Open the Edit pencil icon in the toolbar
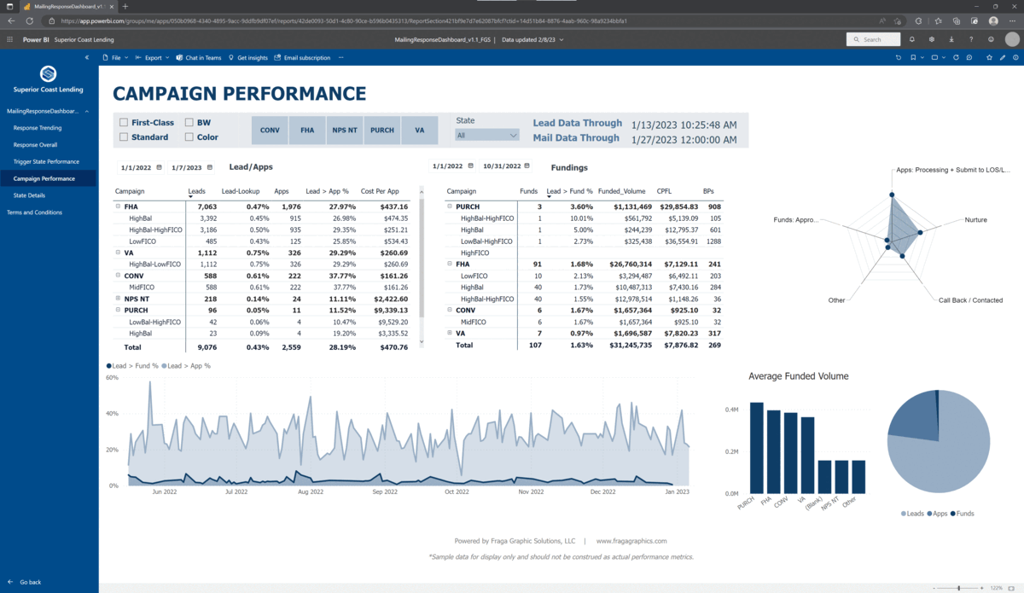 click(x=1002, y=57)
